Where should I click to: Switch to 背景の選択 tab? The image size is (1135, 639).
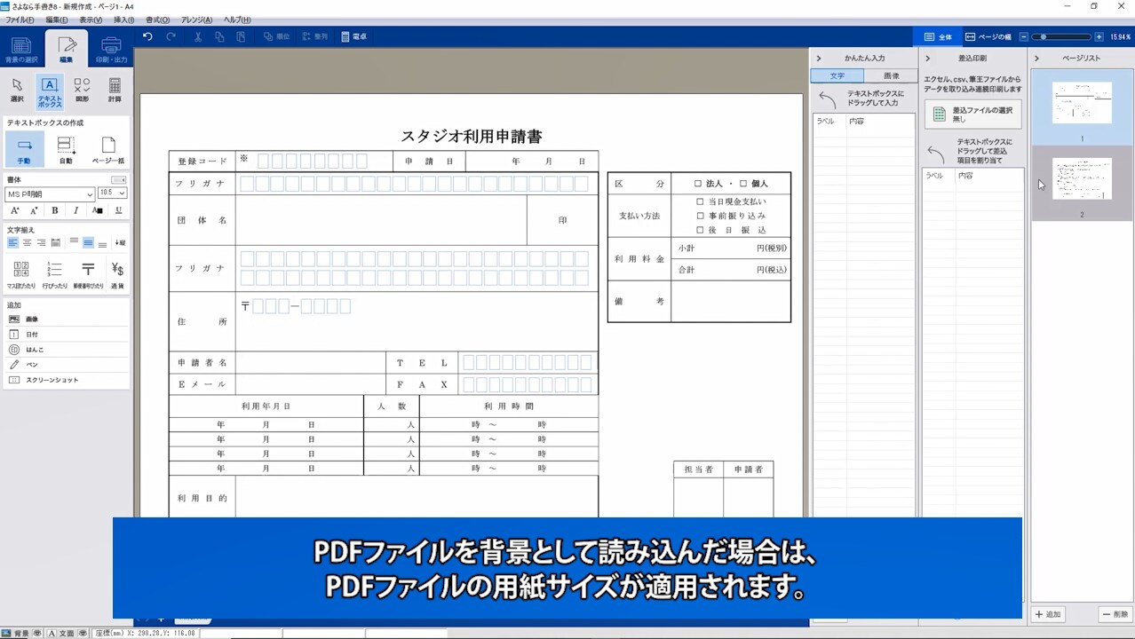[21, 49]
